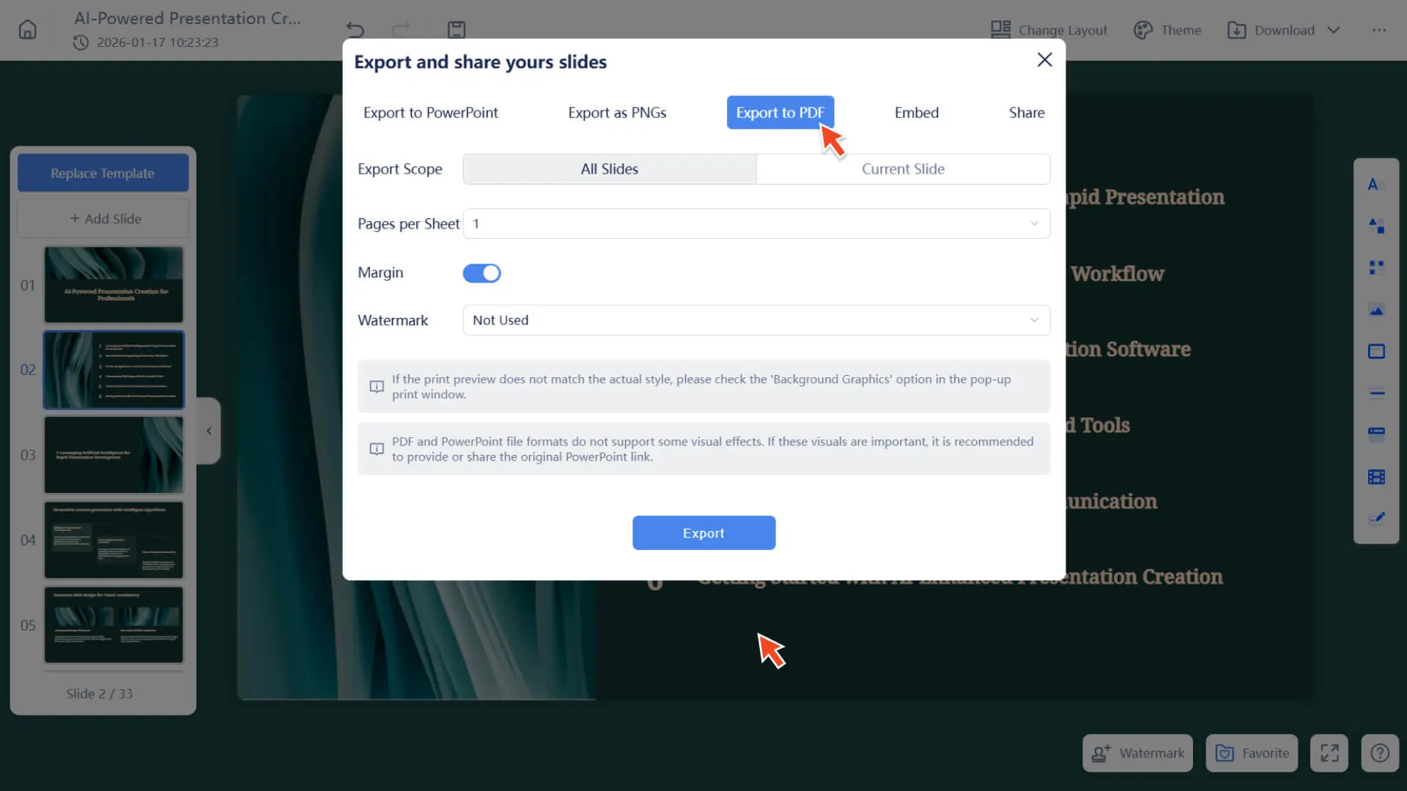Click the Download button
This screenshot has width=1407, height=791.
(1271, 30)
